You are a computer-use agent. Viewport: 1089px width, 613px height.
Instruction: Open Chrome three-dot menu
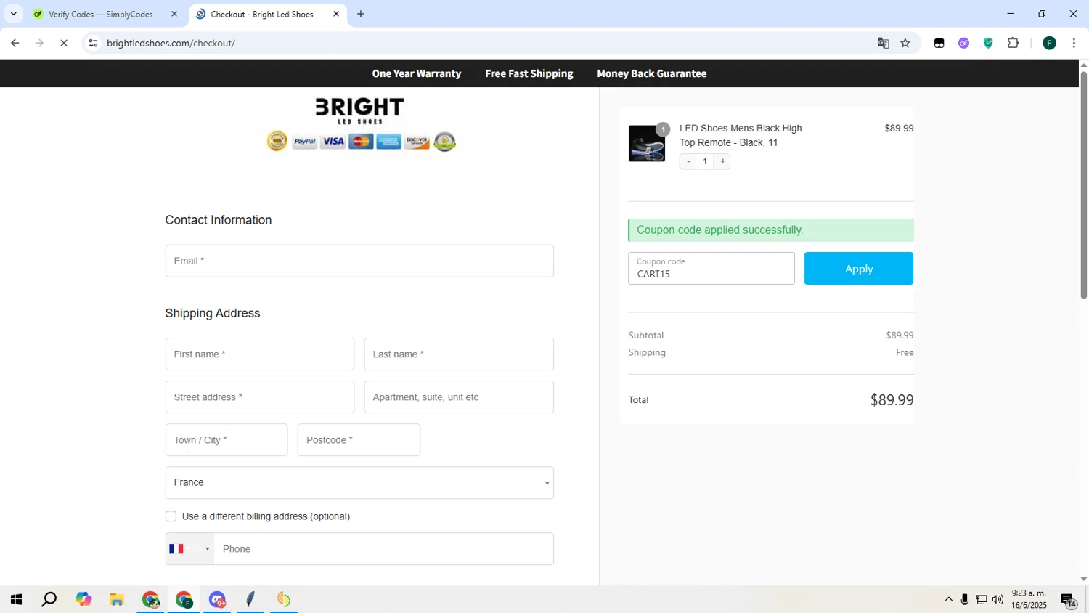point(1074,43)
